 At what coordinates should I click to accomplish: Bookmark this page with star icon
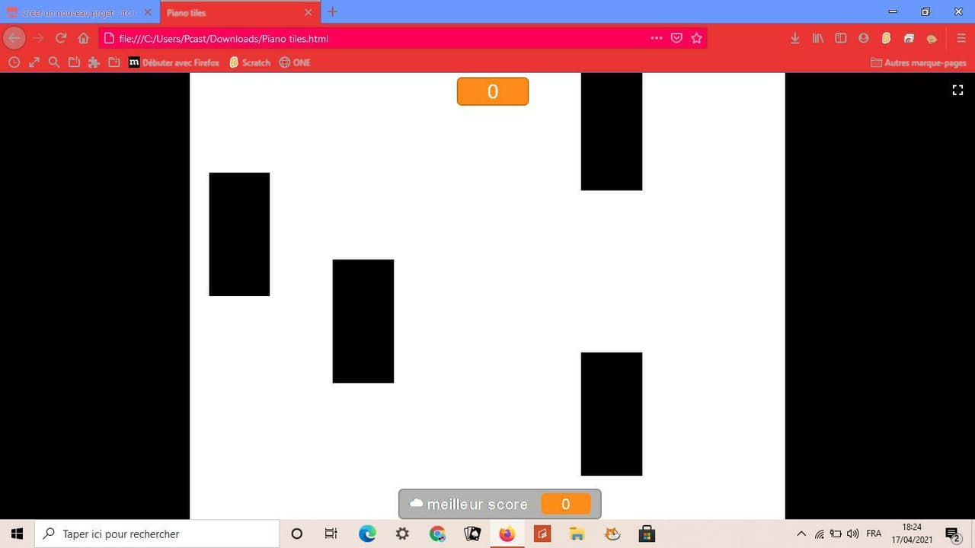(696, 38)
